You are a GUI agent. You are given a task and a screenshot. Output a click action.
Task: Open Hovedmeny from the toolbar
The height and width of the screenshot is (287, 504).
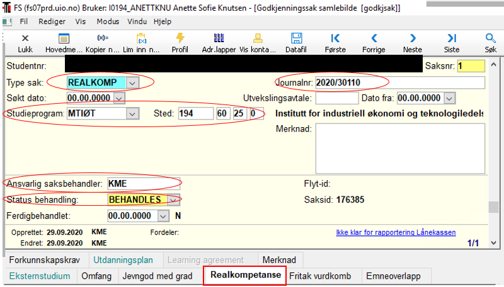click(64, 38)
